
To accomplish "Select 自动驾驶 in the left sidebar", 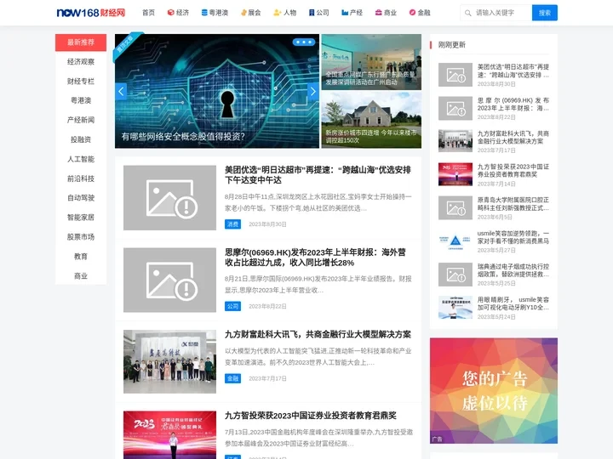I will click(81, 198).
